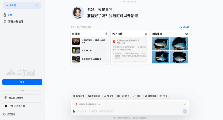The width and height of the screenshot is (223, 120).
Task: Click the send arrow button
Action: (185, 111)
